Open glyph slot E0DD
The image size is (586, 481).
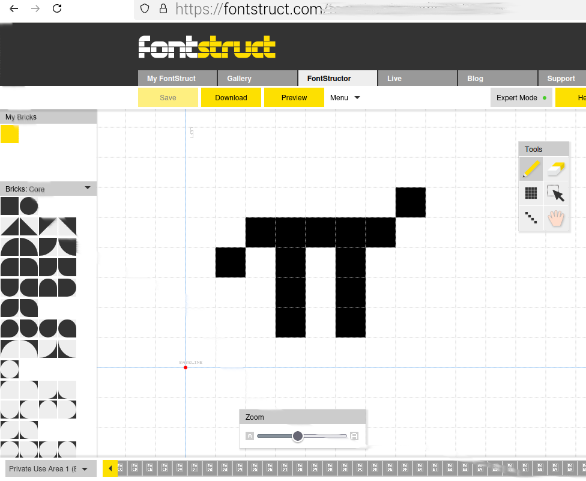tap(375, 468)
